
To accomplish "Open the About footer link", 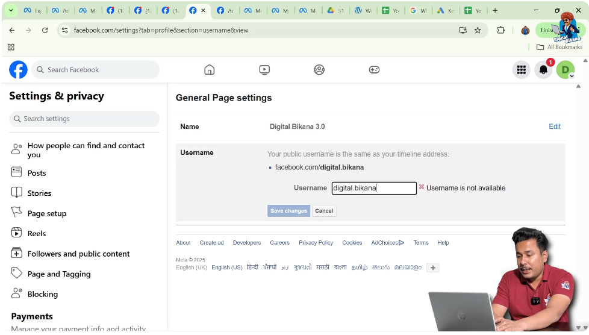I will [183, 243].
